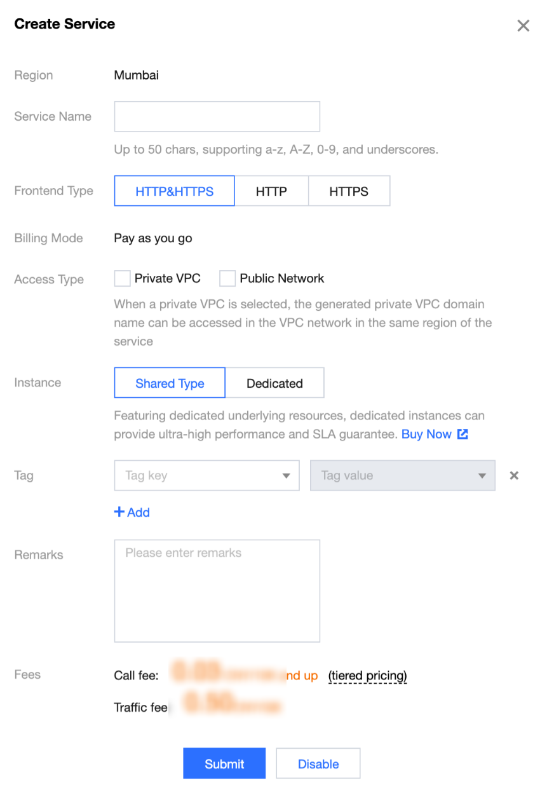Enable the Private VPC checkbox
Image resolution: width=547 pixels, height=797 pixels.
pyautogui.click(x=122, y=278)
